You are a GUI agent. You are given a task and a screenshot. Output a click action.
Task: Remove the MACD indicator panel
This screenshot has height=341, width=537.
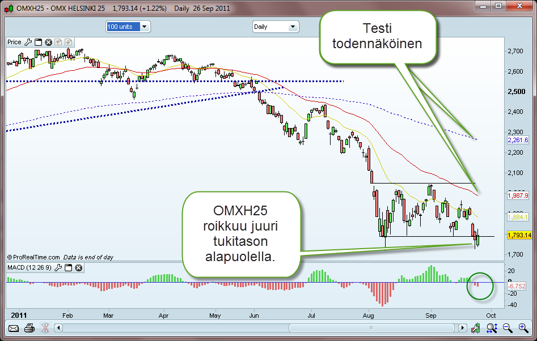coord(79,267)
